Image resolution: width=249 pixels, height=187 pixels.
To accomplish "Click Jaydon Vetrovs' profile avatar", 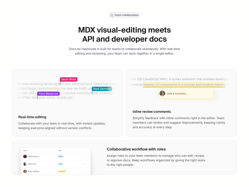I will [x=25, y=156].
